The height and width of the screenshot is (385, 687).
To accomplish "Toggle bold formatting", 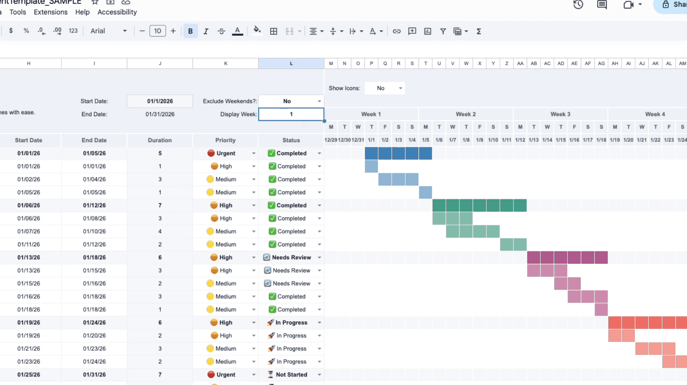I will click(x=190, y=31).
